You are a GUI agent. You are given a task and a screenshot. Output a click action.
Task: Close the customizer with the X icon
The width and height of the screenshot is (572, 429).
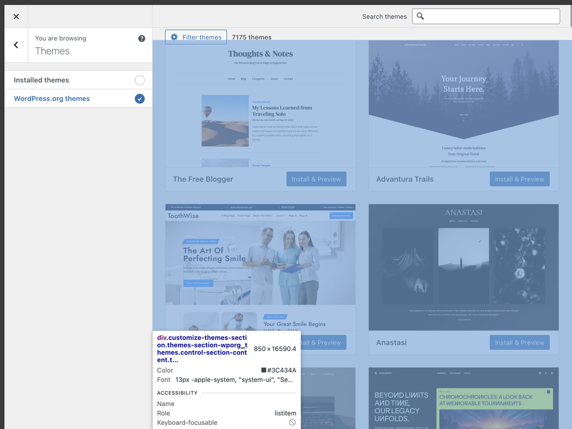pyautogui.click(x=16, y=17)
